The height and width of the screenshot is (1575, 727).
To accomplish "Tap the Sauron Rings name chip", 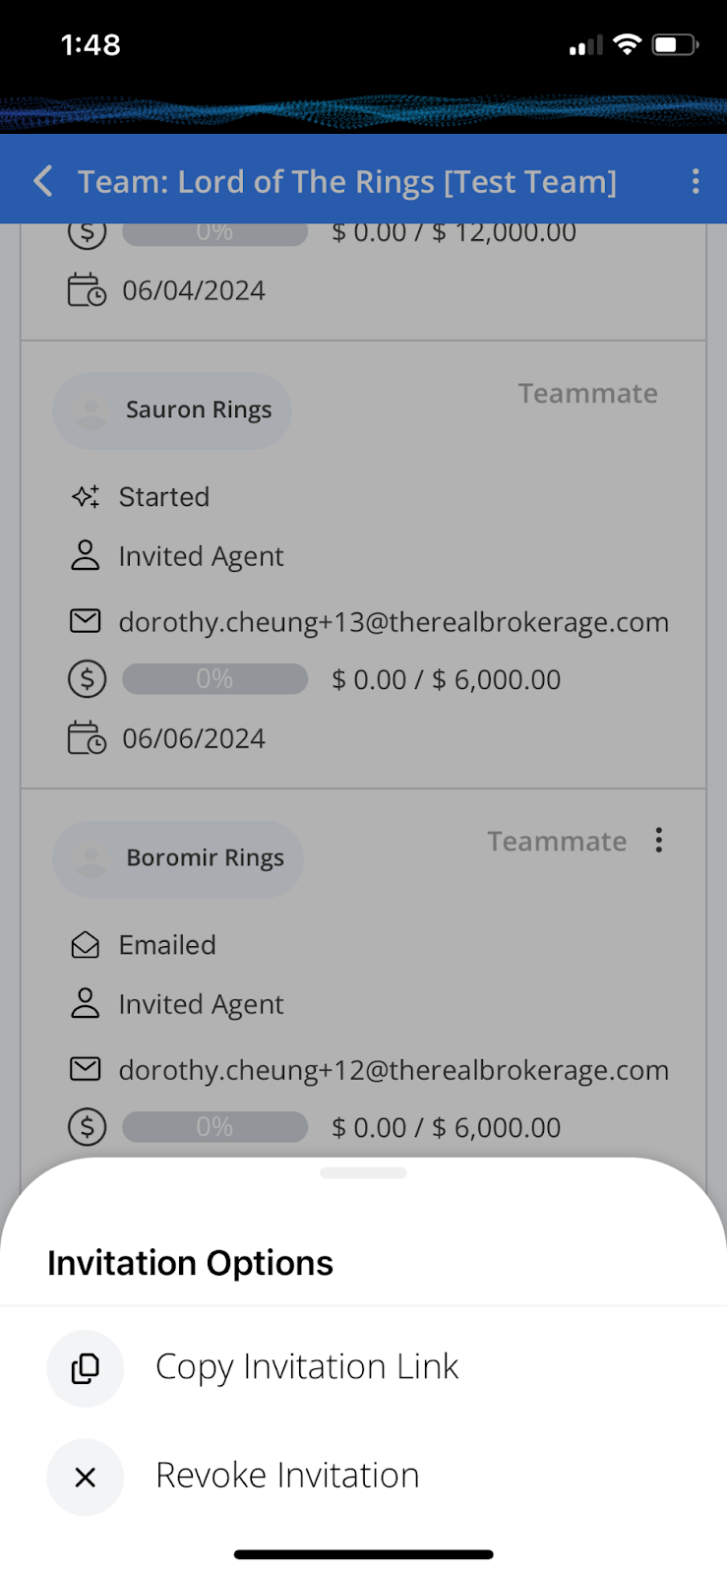I will point(172,410).
